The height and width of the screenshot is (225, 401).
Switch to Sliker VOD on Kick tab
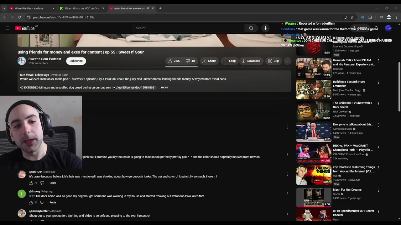pyautogui.click(x=81, y=8)
